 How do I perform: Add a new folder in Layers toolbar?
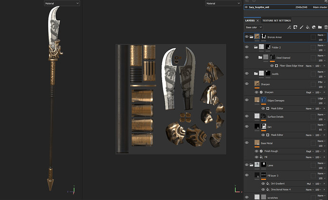320,27
